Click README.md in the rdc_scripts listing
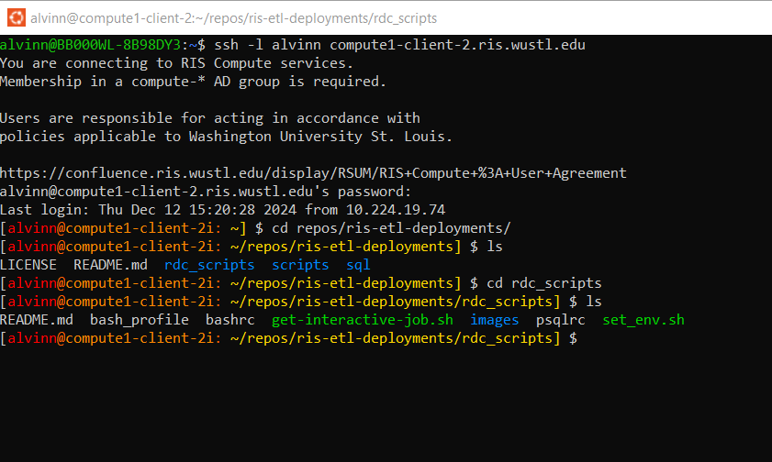This screenshot has width=772, height=462. point(37,320)
